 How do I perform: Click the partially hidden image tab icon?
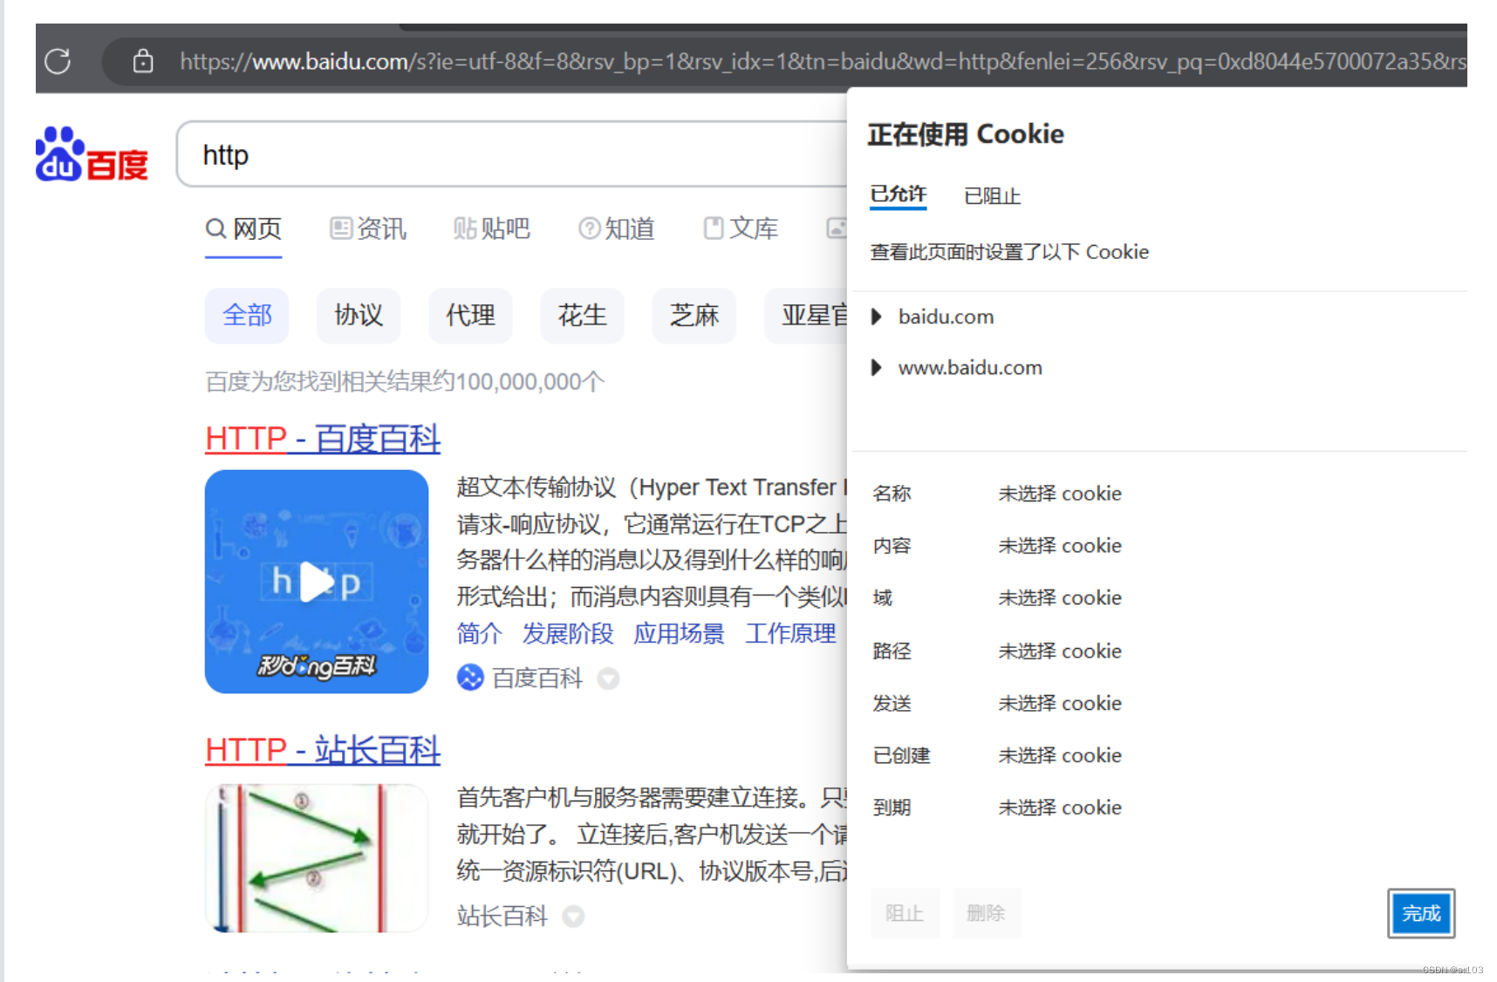[x=836, y=228]
